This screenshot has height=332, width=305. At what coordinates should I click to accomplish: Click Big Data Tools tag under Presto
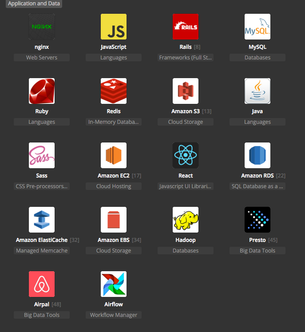click(257, 251)
